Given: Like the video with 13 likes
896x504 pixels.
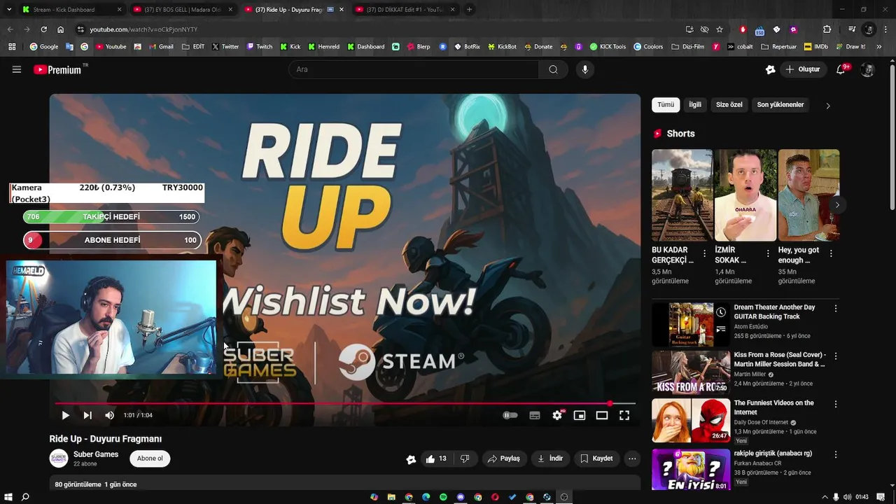Looking at the screenshot, I should point(436,458).
